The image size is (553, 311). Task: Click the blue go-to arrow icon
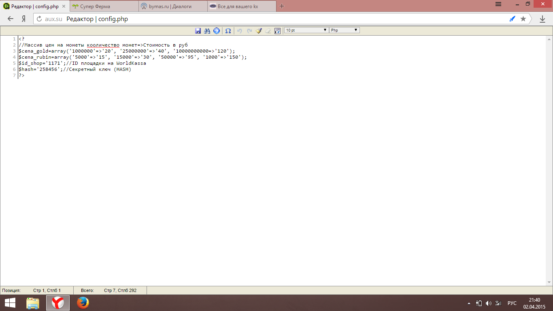[217, 31]
